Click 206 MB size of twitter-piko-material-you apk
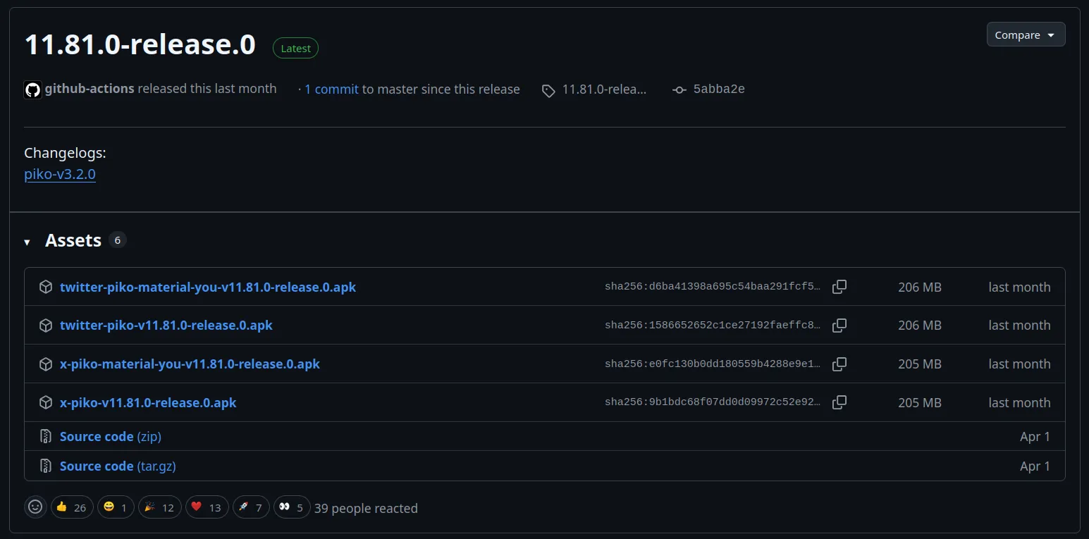The image size is (1089, 539). [920, 287]
